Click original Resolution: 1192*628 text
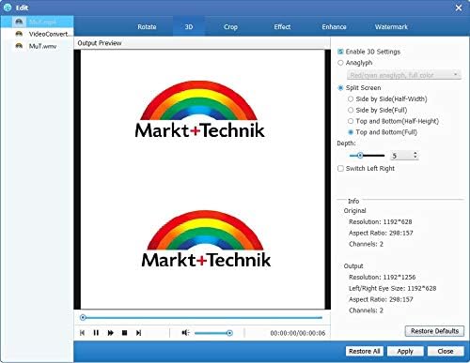Viewport: 470px width, 363px height. pos(381,222)
